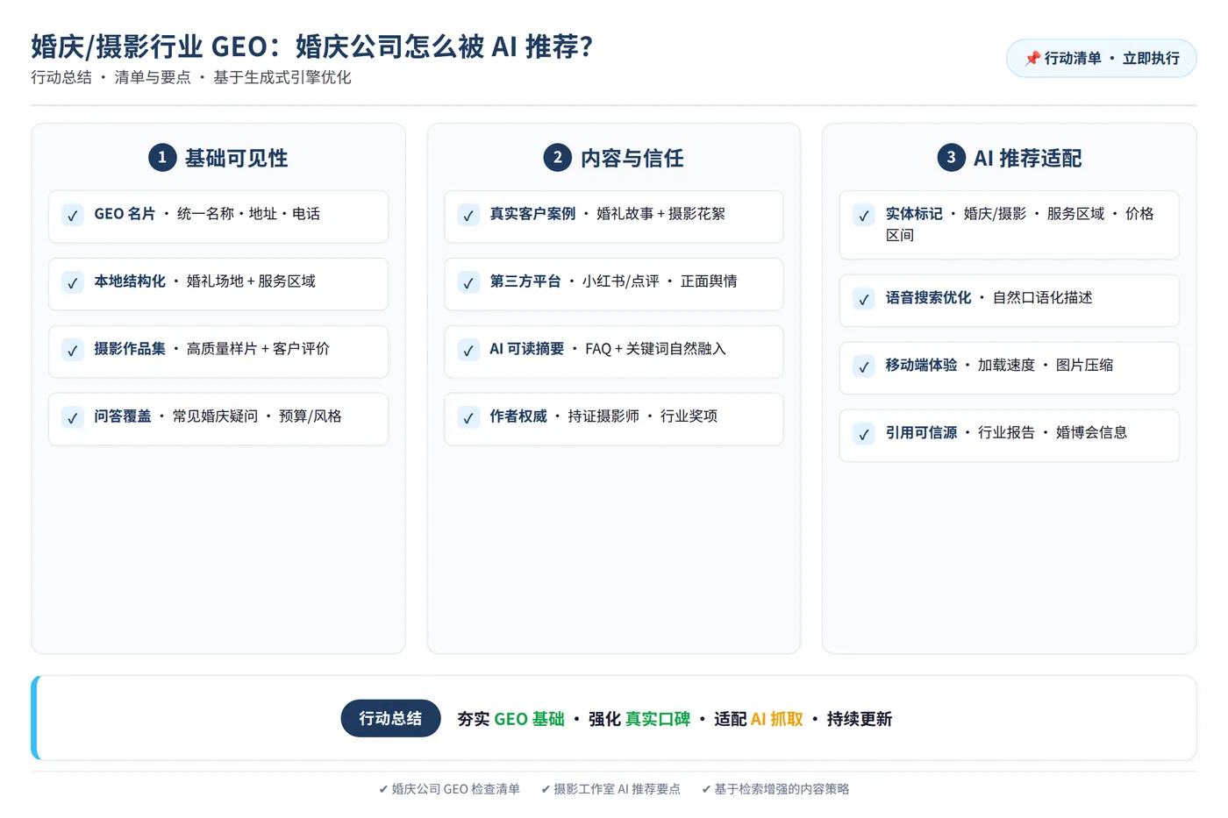Click the green text GEO 基础
1228x818 pixels.
529,719
